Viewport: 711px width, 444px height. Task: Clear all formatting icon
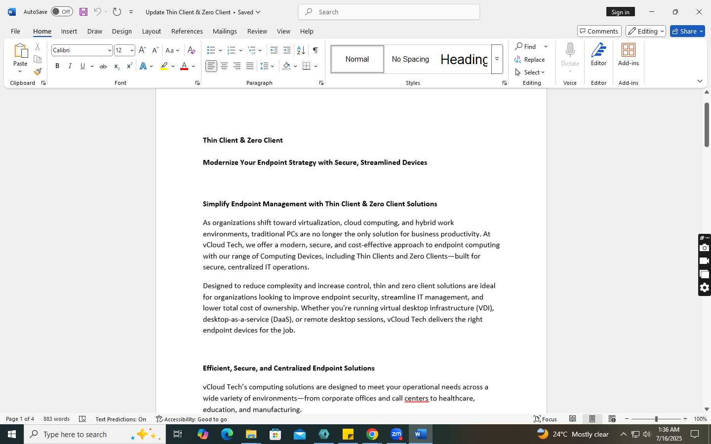(192, 50)
